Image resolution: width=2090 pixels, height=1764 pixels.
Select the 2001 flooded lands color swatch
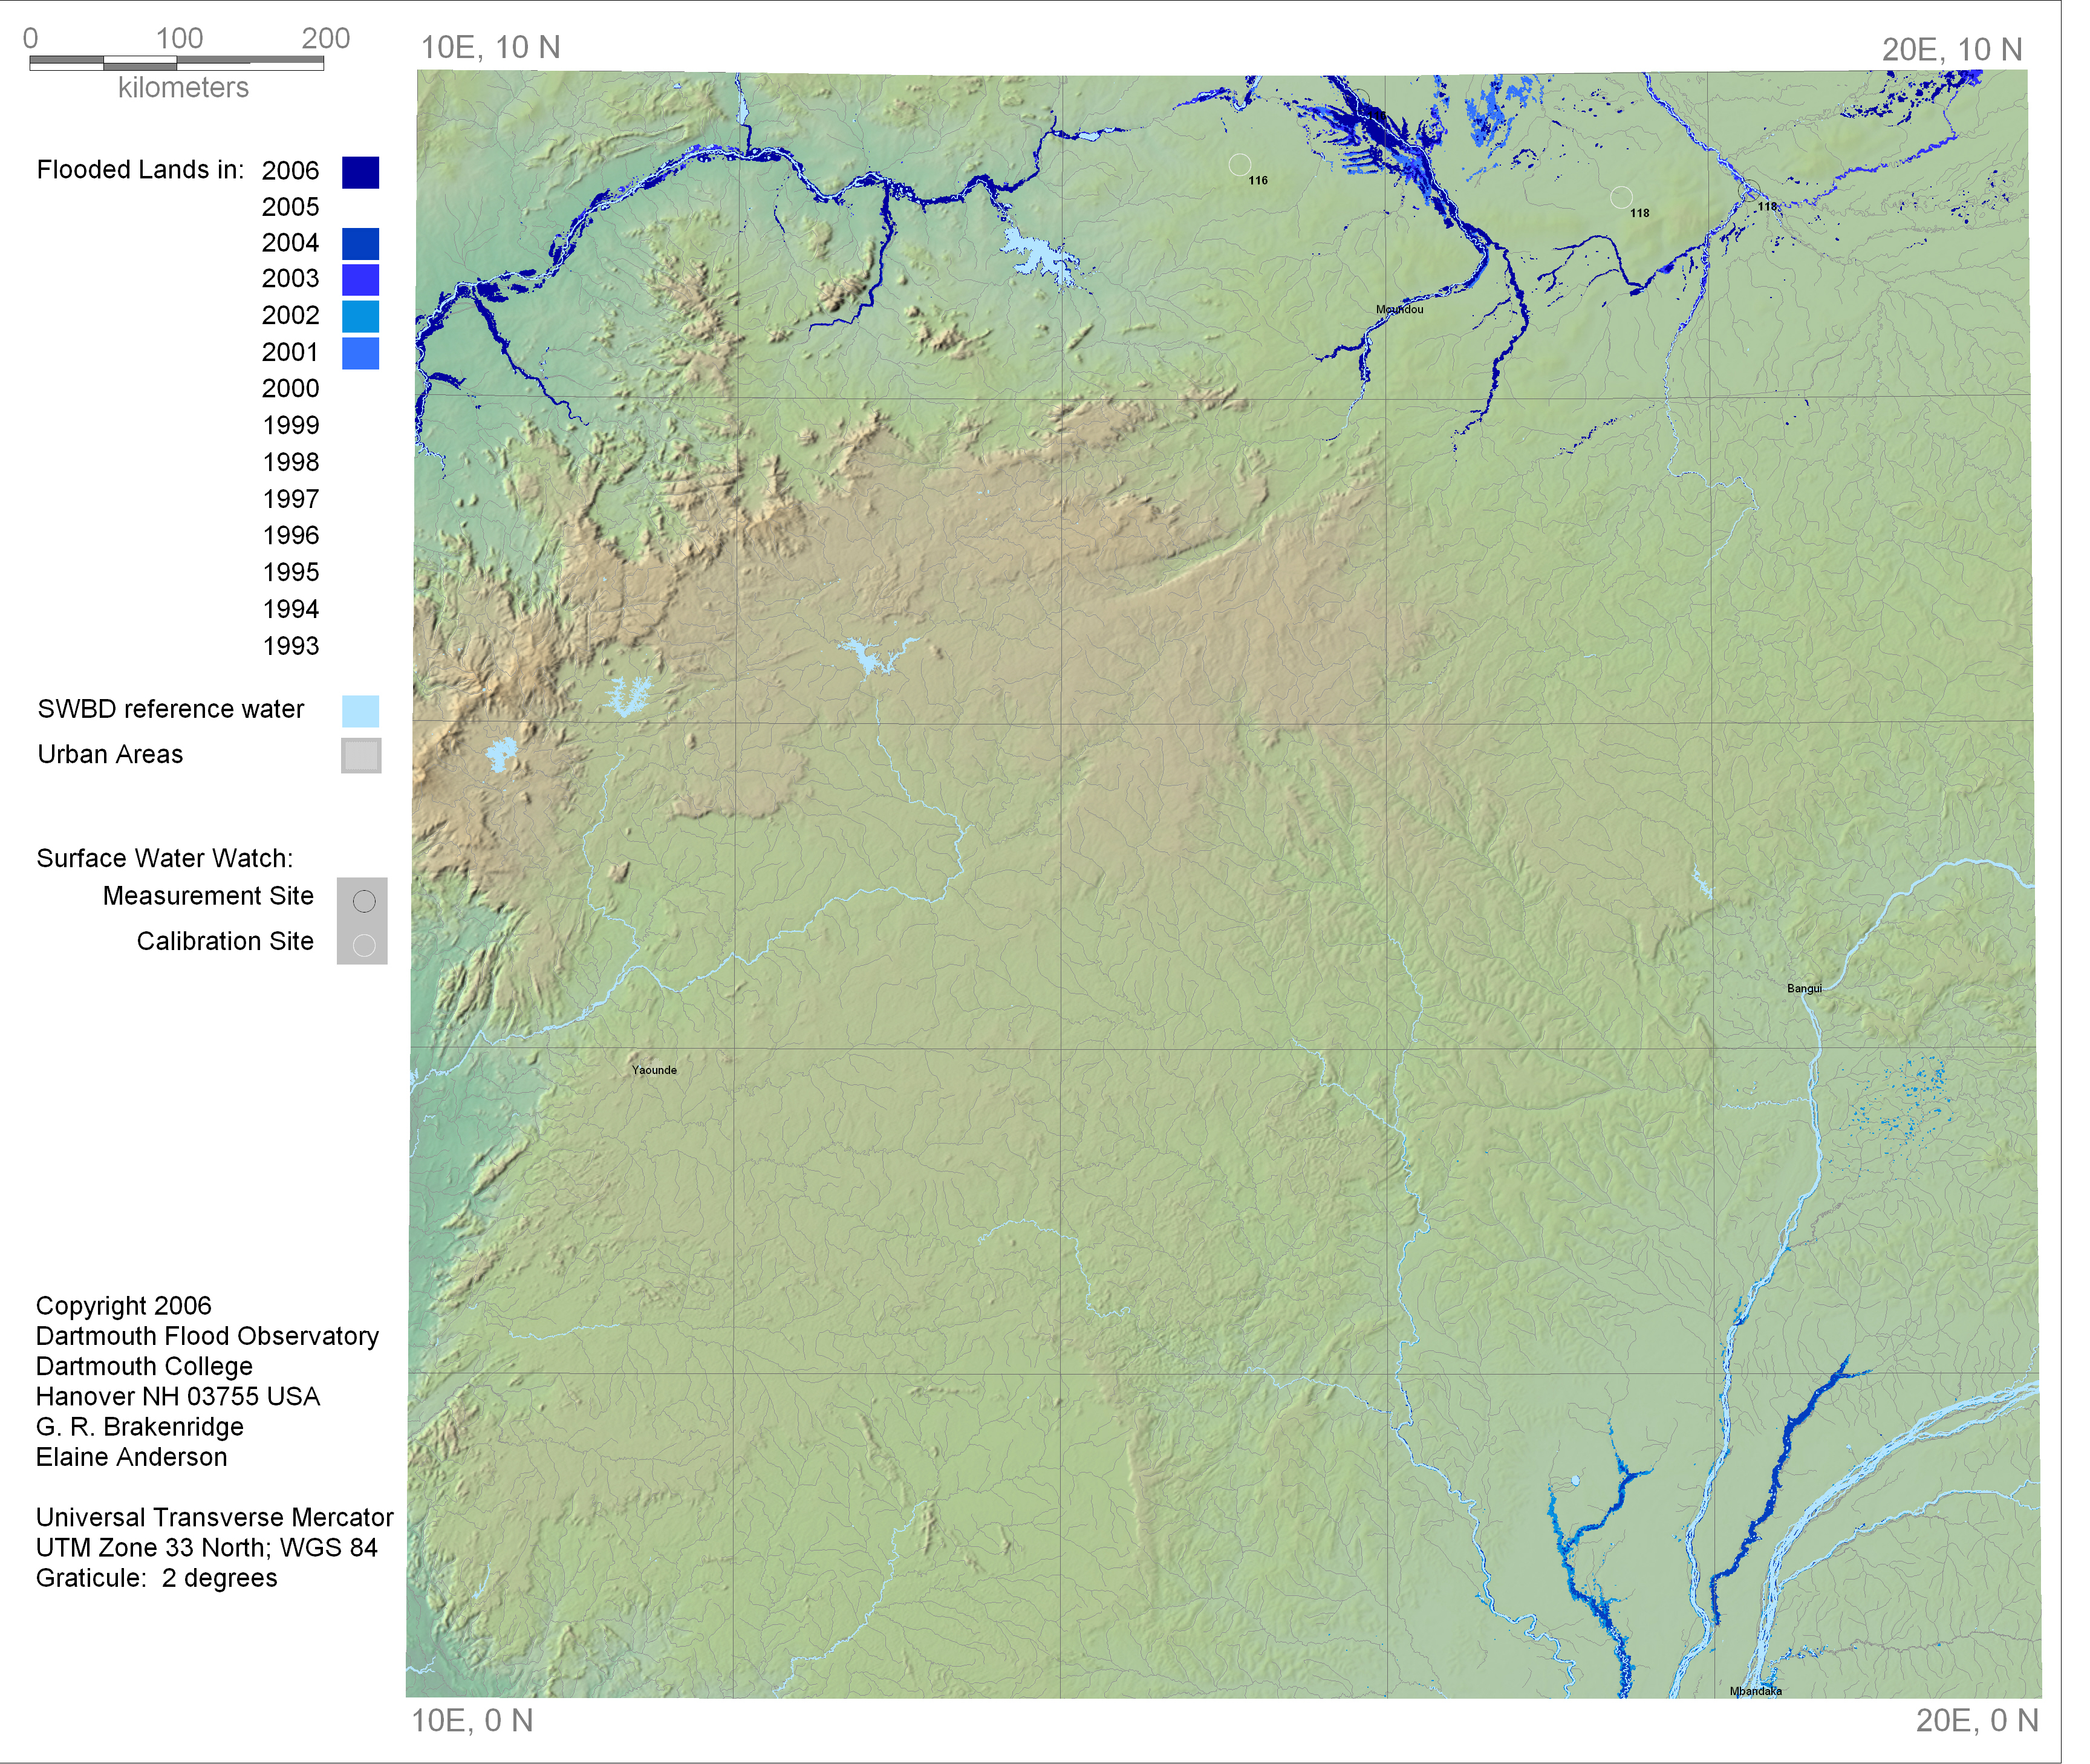(x=361, y=353)
